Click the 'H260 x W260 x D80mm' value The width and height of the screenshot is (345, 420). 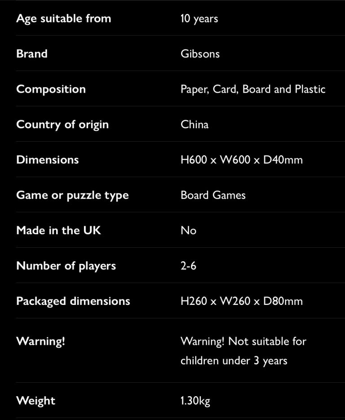(241, 301)
